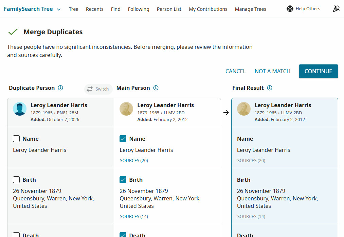Uncheck the main person's Death checkbox
Screen dimensions: 344x237
pos(123,235)
